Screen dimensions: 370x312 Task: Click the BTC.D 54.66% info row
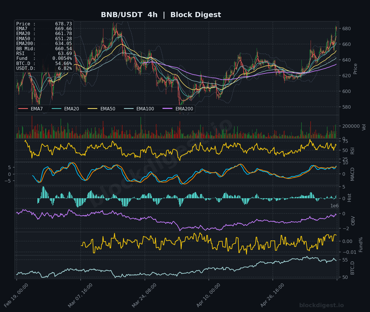44,63
